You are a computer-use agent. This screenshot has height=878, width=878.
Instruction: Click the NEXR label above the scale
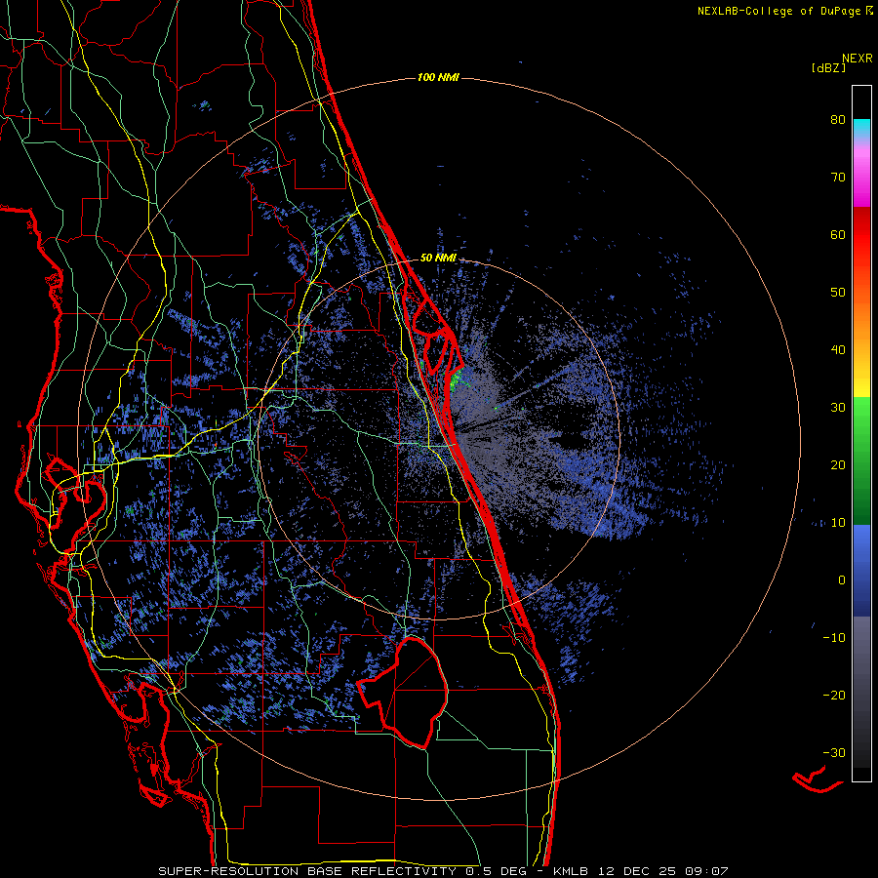pyautogui.click(x=858, y=59)
